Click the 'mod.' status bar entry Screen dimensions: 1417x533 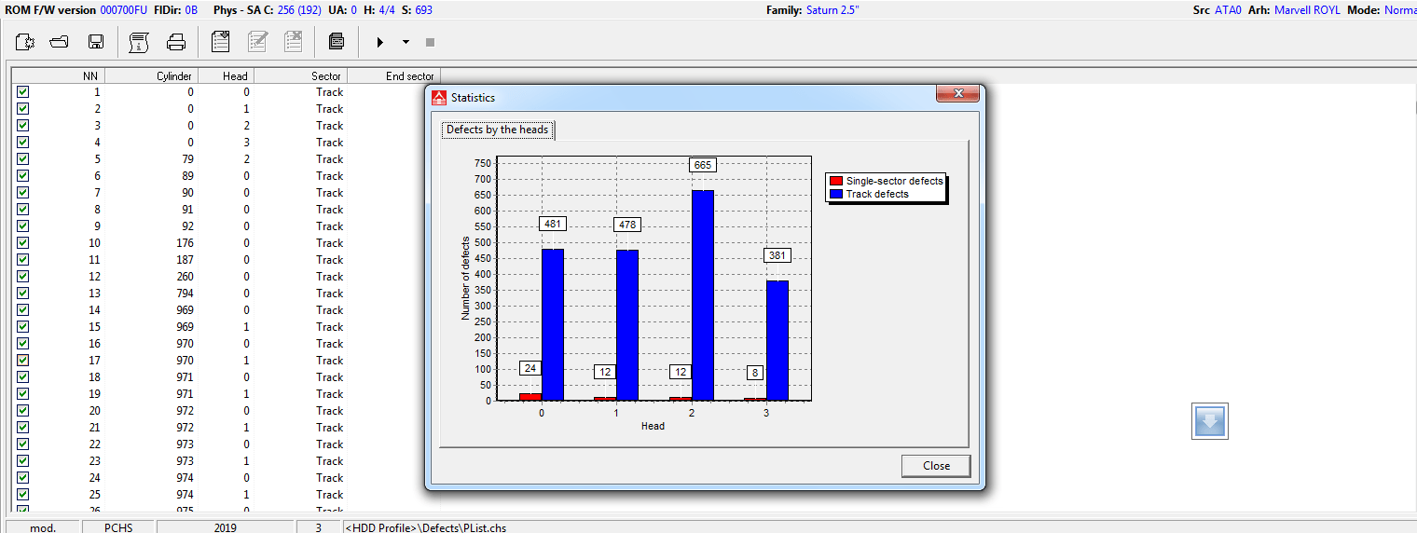click(x=43, y=527)
